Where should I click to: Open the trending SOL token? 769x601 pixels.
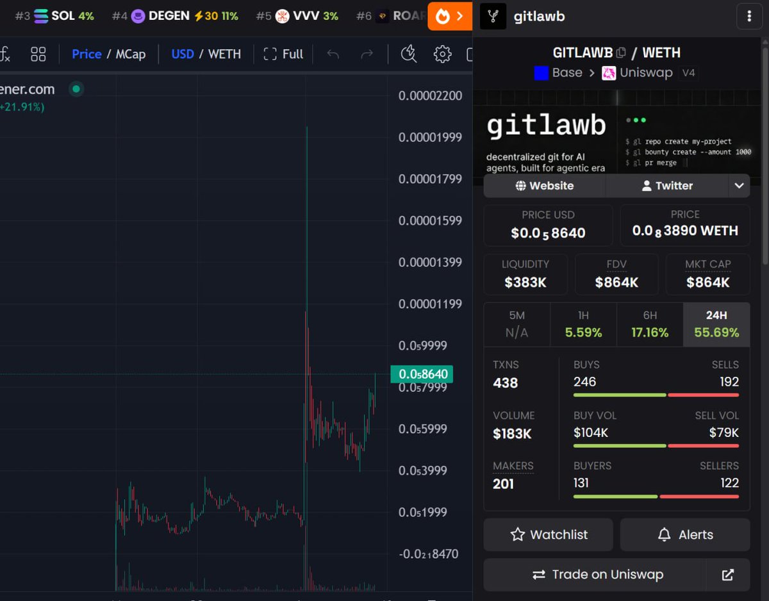[55, 16]
